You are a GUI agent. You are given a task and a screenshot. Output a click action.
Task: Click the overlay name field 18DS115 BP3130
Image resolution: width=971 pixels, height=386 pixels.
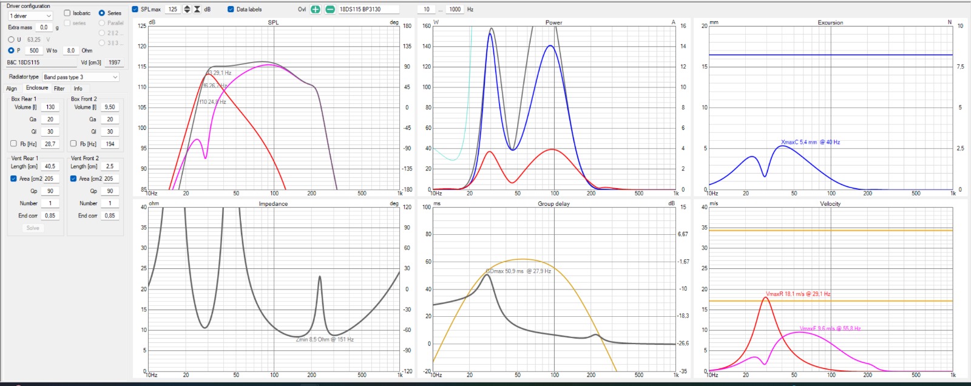[x=368, y=9]
